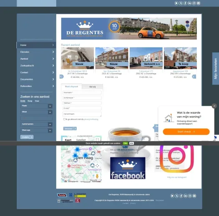Click the large Instagram logo image
This screenshot has height=216, width=219.
click(177, 159)
